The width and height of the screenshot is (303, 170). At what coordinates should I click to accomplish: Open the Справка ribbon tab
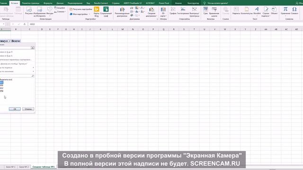point(116,3)
